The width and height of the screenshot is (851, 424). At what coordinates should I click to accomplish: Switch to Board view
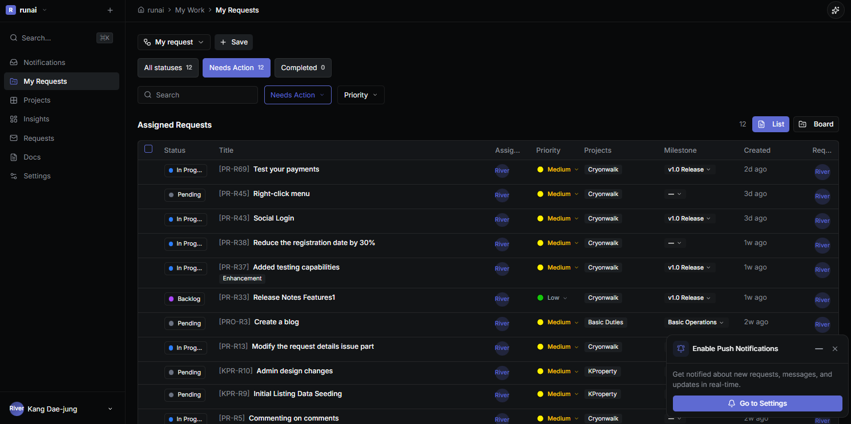coord(816,124)
